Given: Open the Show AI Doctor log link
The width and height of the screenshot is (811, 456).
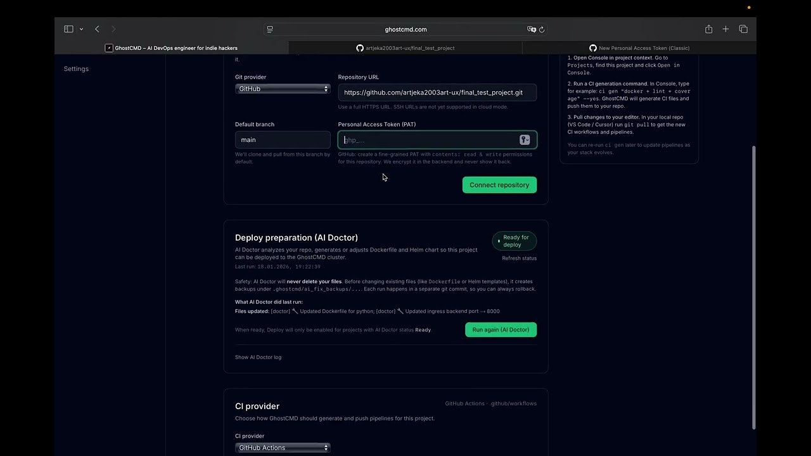Looking at the screenshot, I should 258,357.
